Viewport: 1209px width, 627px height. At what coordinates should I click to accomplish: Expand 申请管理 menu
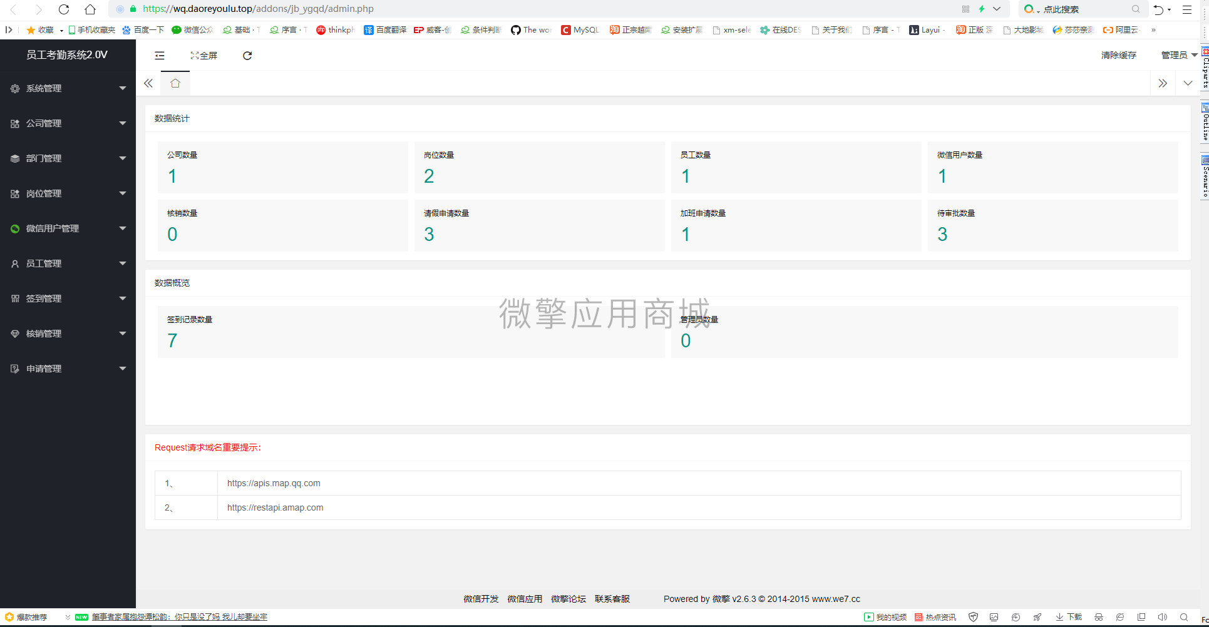click(68, 369)
